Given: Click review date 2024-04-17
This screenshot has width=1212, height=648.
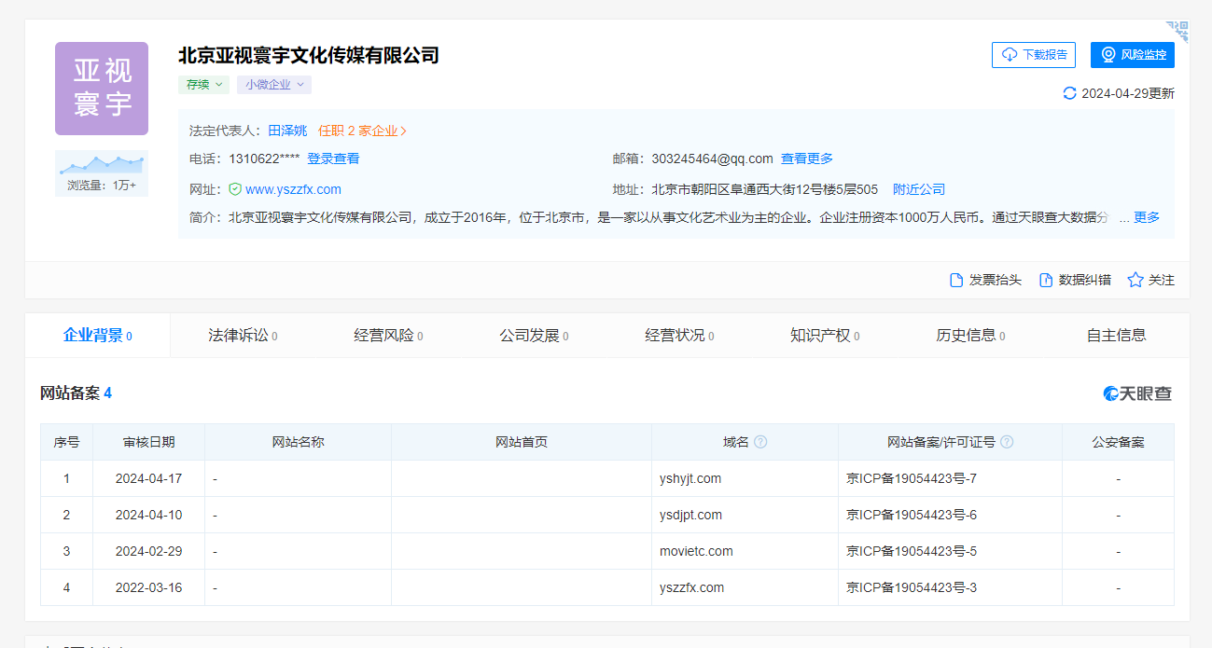Looking at the screenshot, I should [x=148, y=478].
